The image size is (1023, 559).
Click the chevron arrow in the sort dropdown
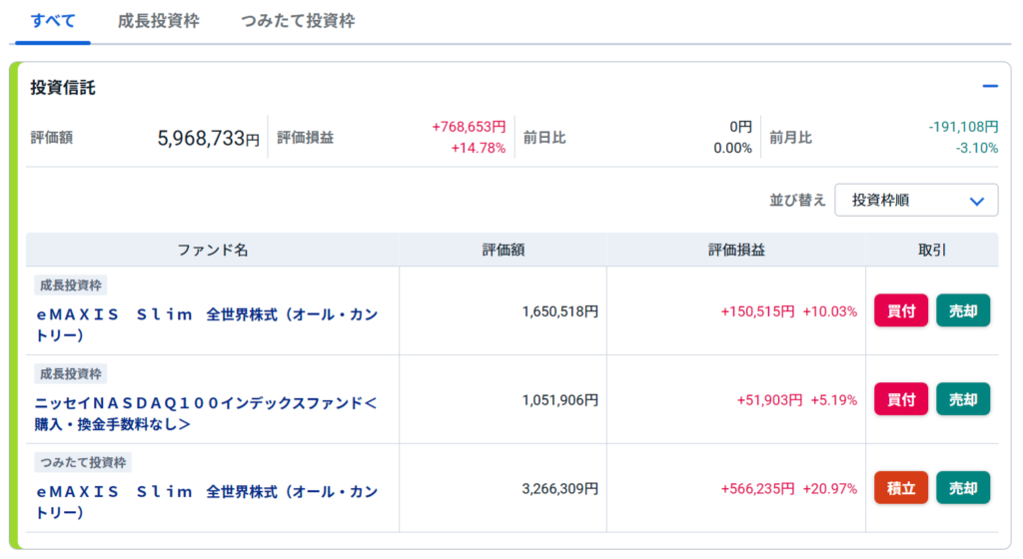coord(976,202)
